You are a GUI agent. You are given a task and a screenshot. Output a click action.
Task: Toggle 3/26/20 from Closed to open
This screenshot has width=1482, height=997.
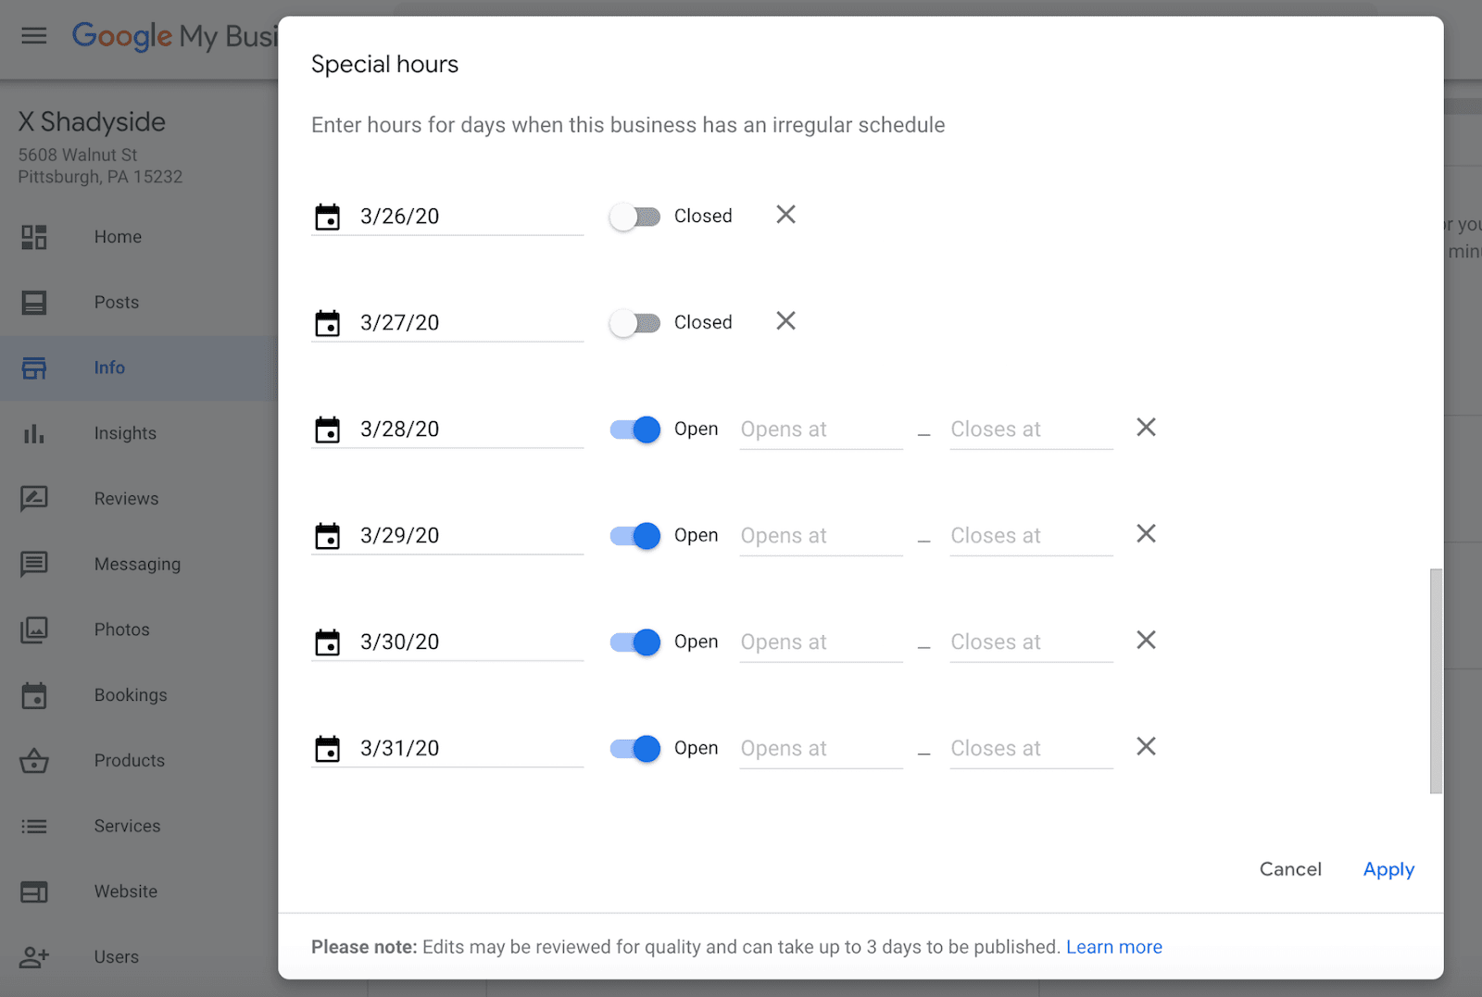click(634, 217)
